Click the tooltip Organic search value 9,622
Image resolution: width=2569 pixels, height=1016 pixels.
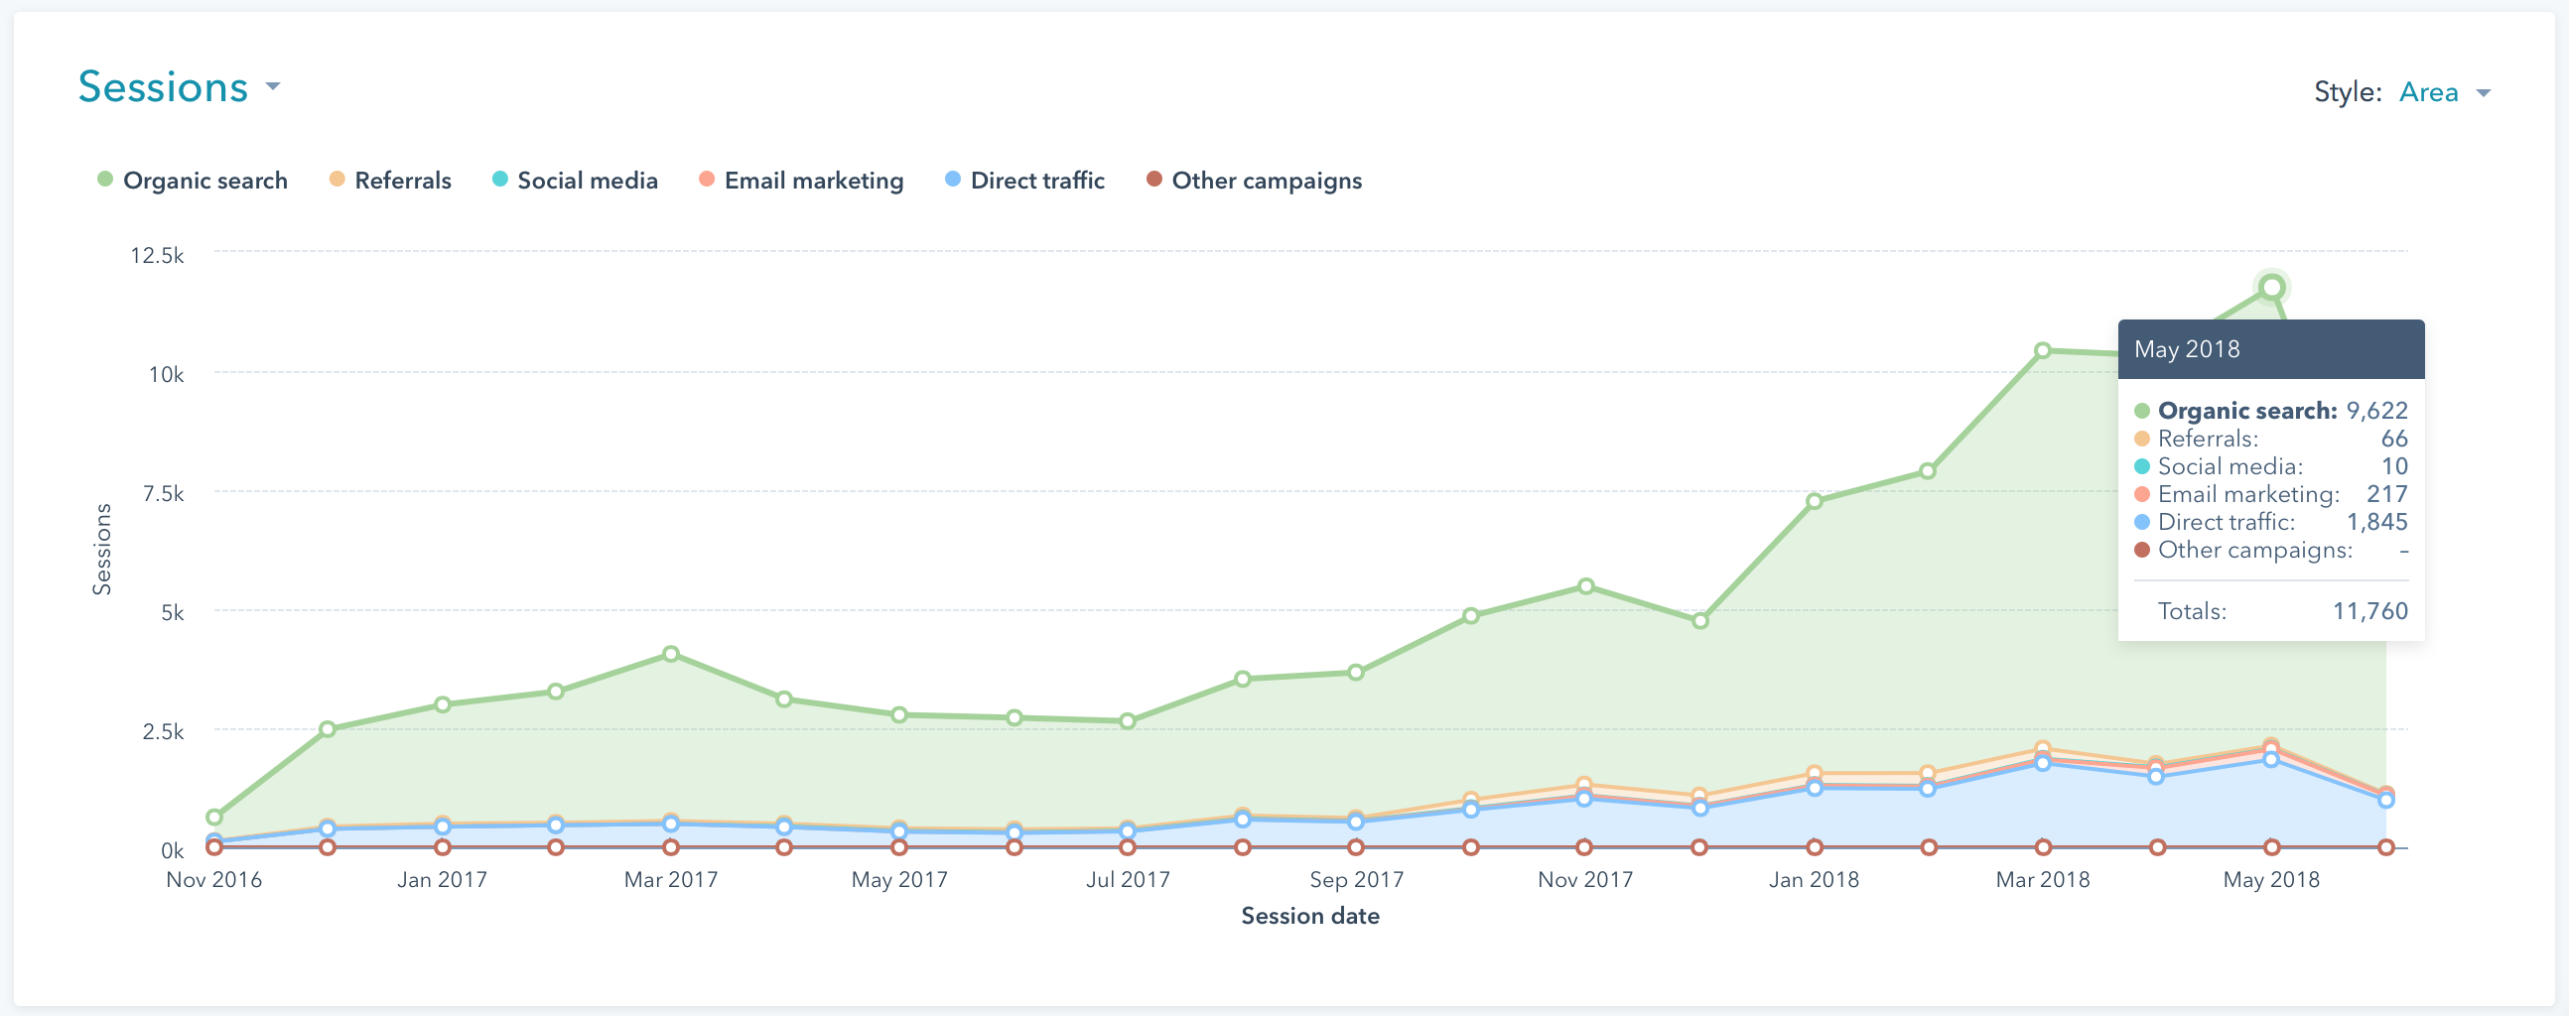pos(2376,410)
